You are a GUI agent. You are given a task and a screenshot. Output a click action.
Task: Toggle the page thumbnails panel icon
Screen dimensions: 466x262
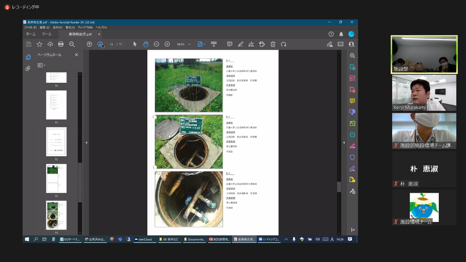(28, 57)
